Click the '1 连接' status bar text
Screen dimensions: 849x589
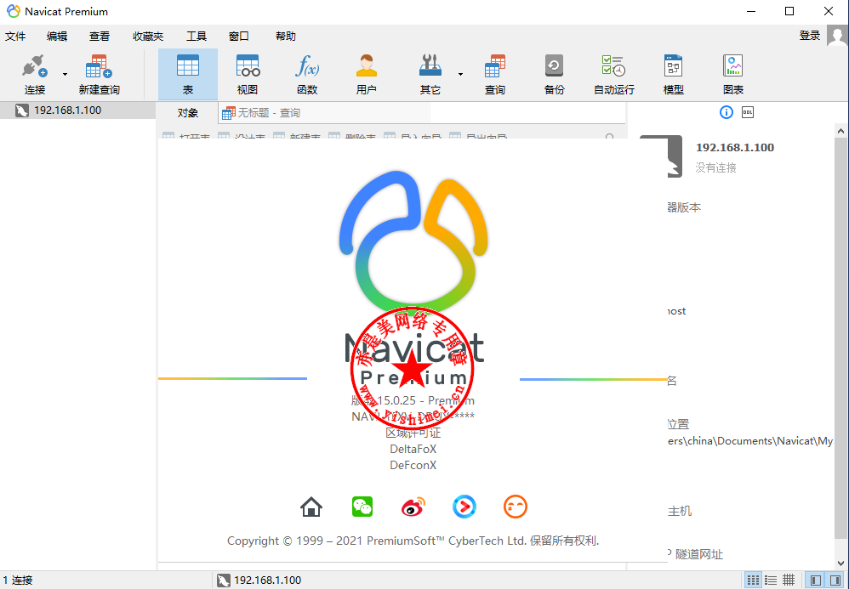coord(18,581)
